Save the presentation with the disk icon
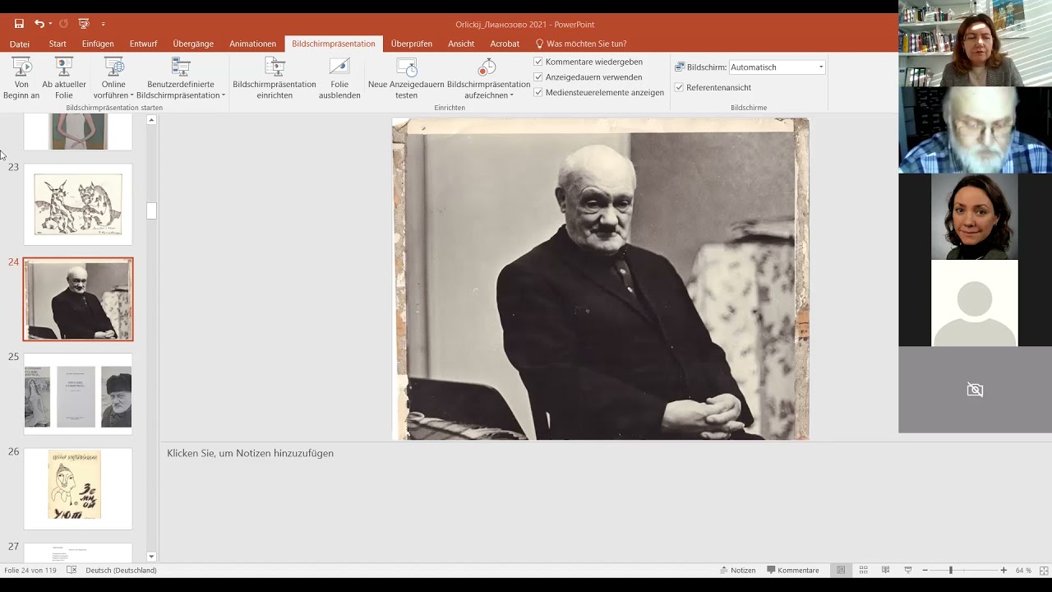The width and height of the screenshot is (1052, 592). tap(19, 24)
